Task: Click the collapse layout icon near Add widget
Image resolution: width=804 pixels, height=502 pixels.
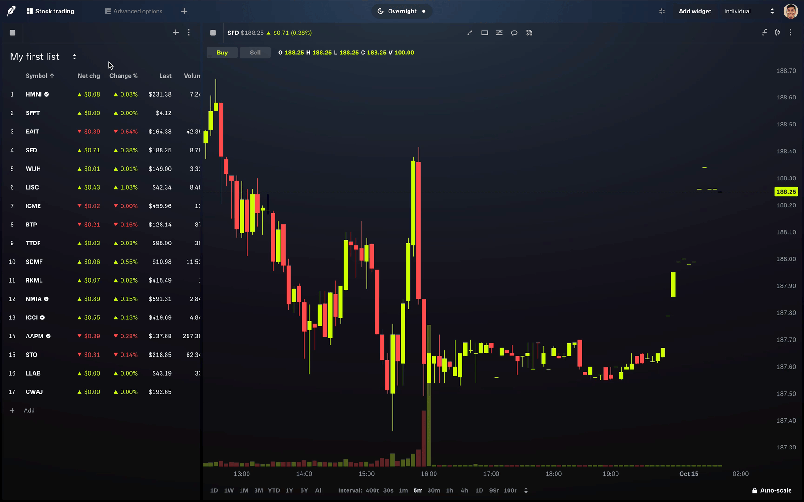Action: pyautogui.click(x=662, y=11)
